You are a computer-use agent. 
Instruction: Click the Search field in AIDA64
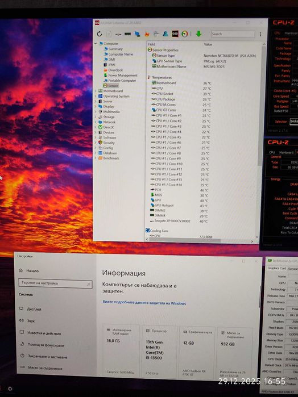click(x=233, y=34)
